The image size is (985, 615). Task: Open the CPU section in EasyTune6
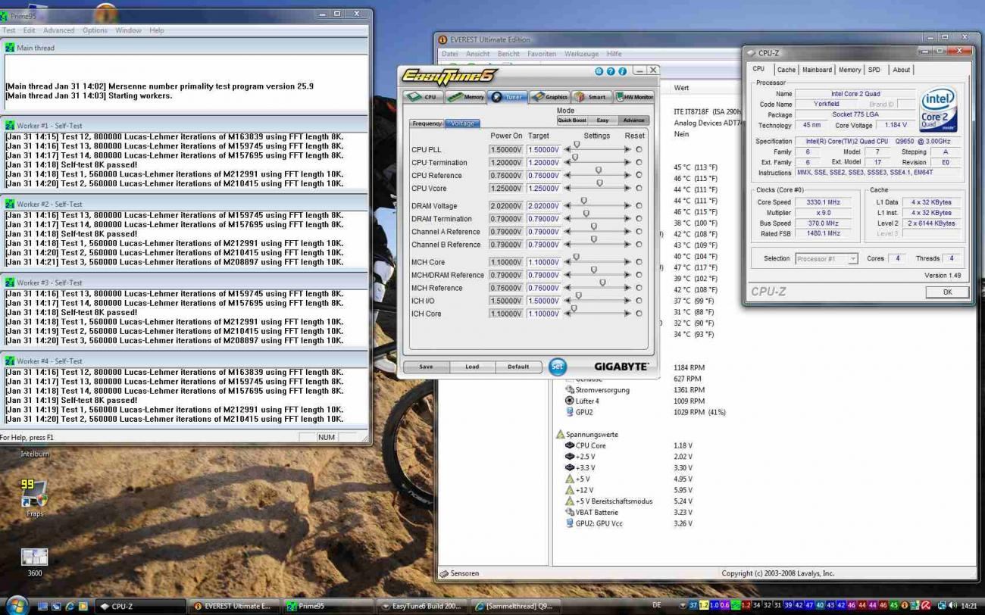pyautogui.click(x=423, y=97)
